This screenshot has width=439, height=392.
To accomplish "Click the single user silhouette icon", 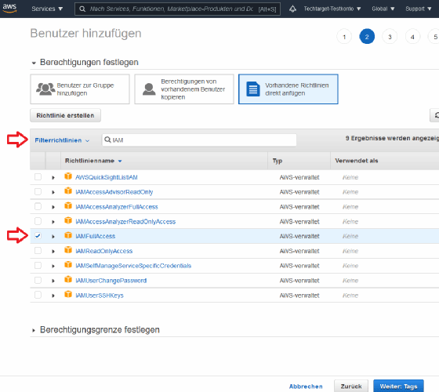I will point(149,89).
